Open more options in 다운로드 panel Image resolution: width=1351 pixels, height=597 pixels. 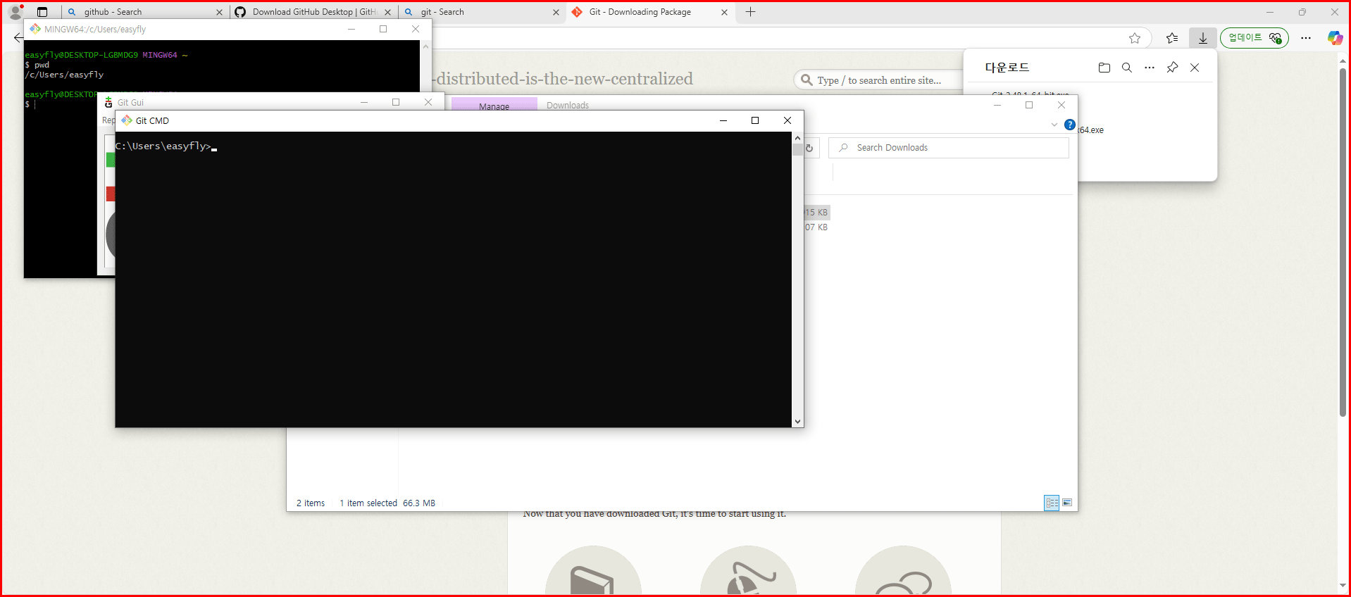point(1150,68)
